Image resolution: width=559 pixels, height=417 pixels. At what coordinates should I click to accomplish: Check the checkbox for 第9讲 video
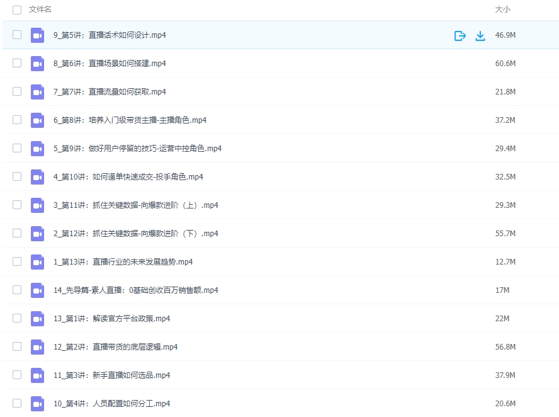click(x=17, y=148)
